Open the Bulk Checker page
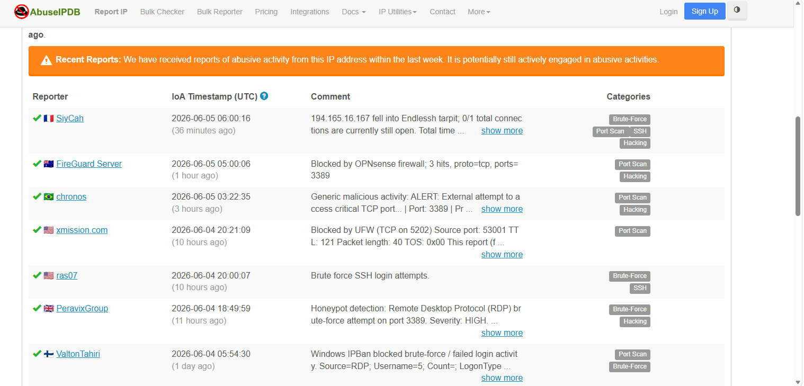 click(162, 12)
